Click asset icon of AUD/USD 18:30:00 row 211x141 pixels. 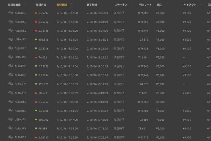click(x=11, y=48)
